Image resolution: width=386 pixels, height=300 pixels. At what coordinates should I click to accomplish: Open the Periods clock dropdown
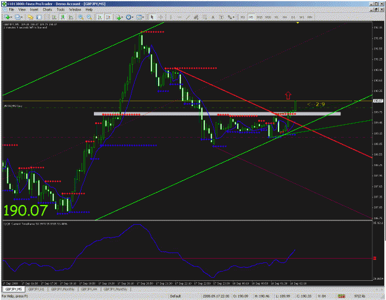click(x=130, y=17)
